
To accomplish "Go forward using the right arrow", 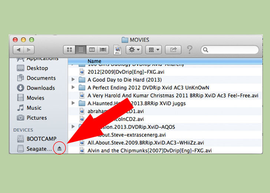I will click(x=29, y=49).
